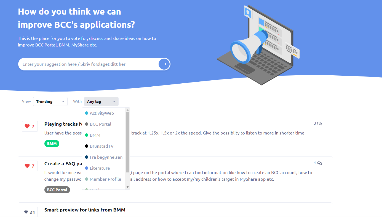
Task: Click the green BMM tag badge
Action: click(52, 144)
